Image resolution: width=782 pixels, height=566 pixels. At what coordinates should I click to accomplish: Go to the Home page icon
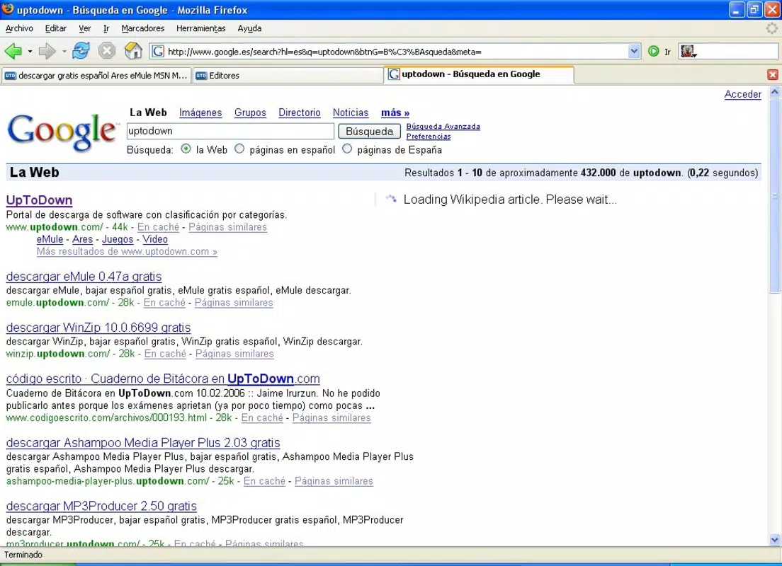click(x=133, y=51)
